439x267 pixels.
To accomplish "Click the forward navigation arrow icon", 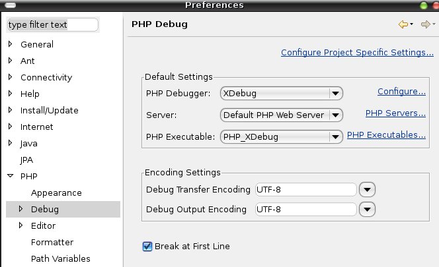I will pyautogui.click(x=425, y=24).
